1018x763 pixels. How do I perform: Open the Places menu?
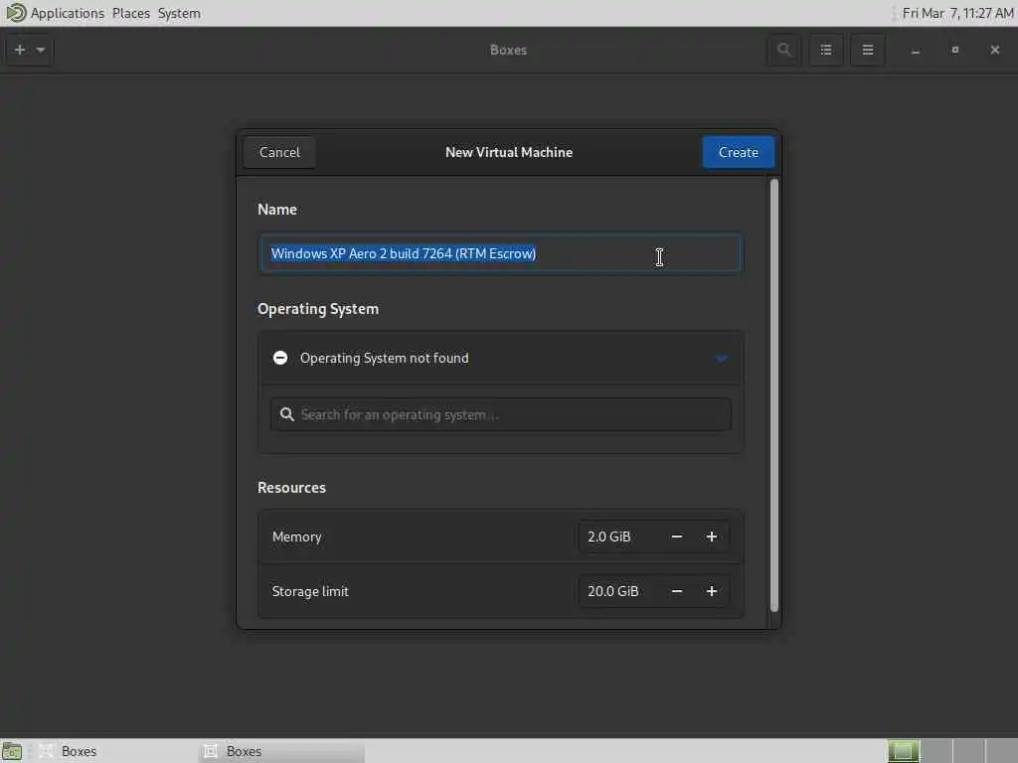coord(131,13)
